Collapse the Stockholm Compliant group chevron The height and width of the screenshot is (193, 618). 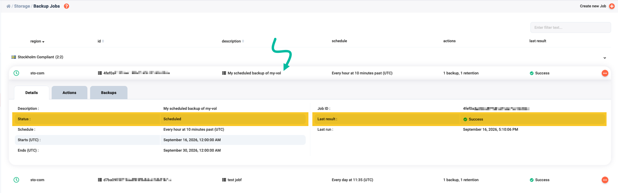[605, 58]
